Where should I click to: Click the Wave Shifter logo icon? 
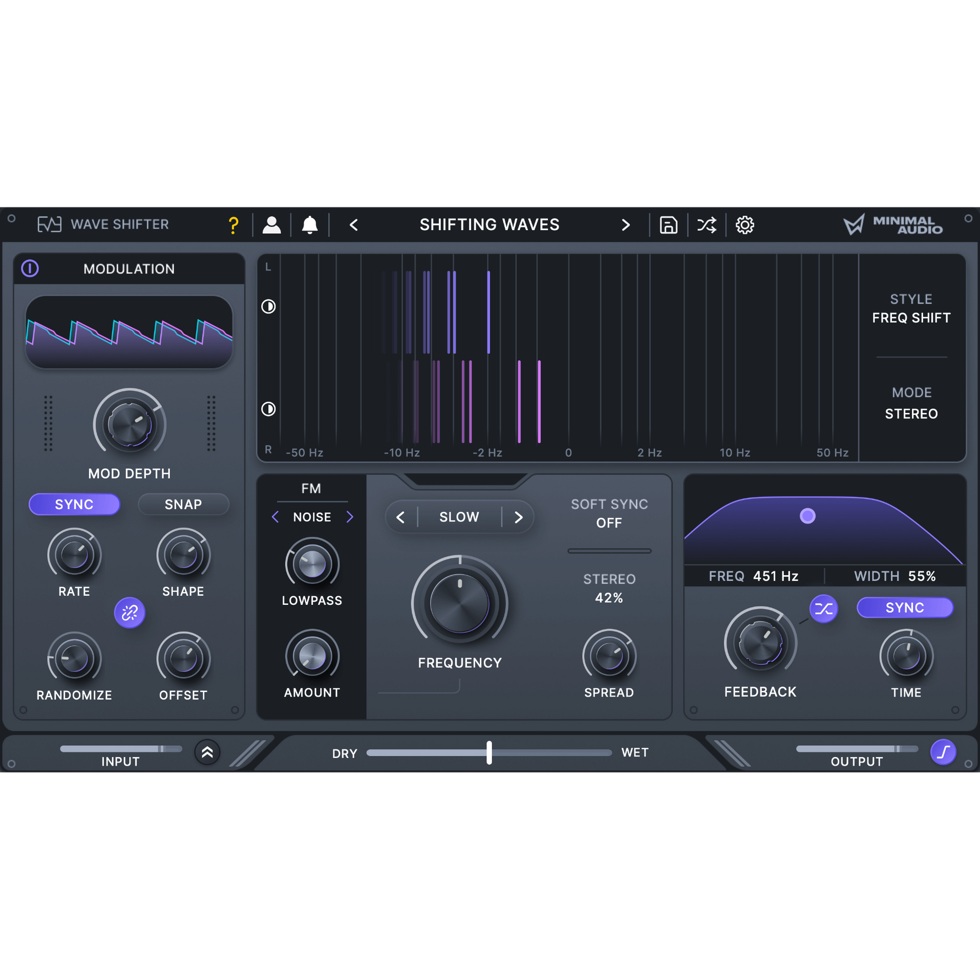pyautogui.click(x=50, y=224)
